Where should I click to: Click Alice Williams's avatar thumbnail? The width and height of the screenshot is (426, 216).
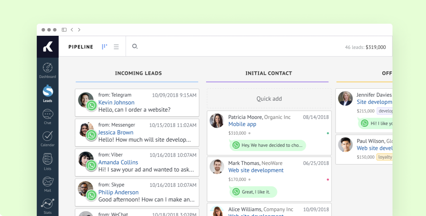click(x=217, y=211)
